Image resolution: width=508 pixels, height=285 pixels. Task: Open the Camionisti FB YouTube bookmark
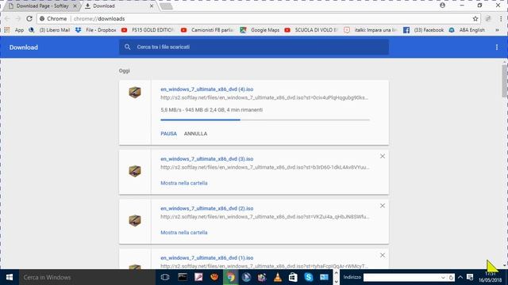207,30
